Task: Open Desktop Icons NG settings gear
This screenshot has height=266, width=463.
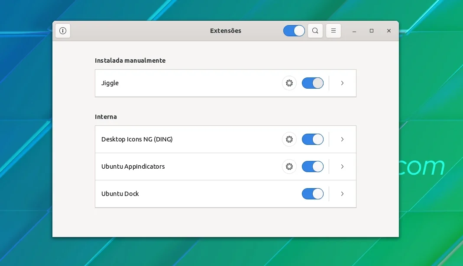Action: (289, 139)
